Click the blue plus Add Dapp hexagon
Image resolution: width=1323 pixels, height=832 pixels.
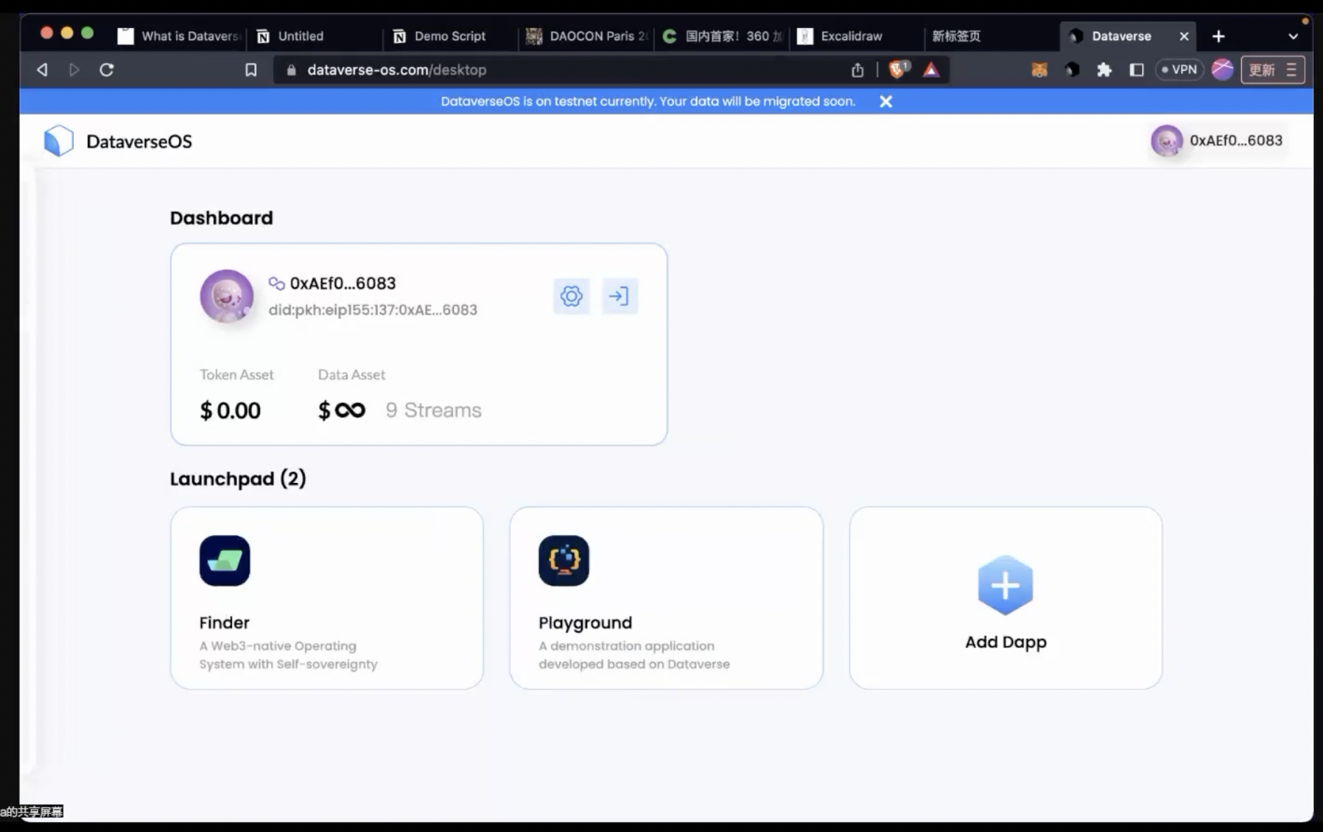pyautogui.click(x=1006, y=585)
